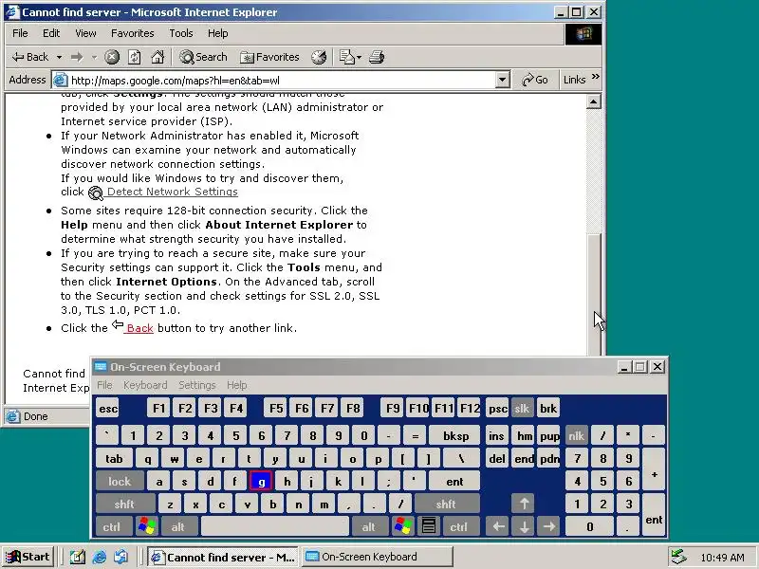Go to the Home page icon
This screenshot has width=759, height=569.
tap(157, 57)
